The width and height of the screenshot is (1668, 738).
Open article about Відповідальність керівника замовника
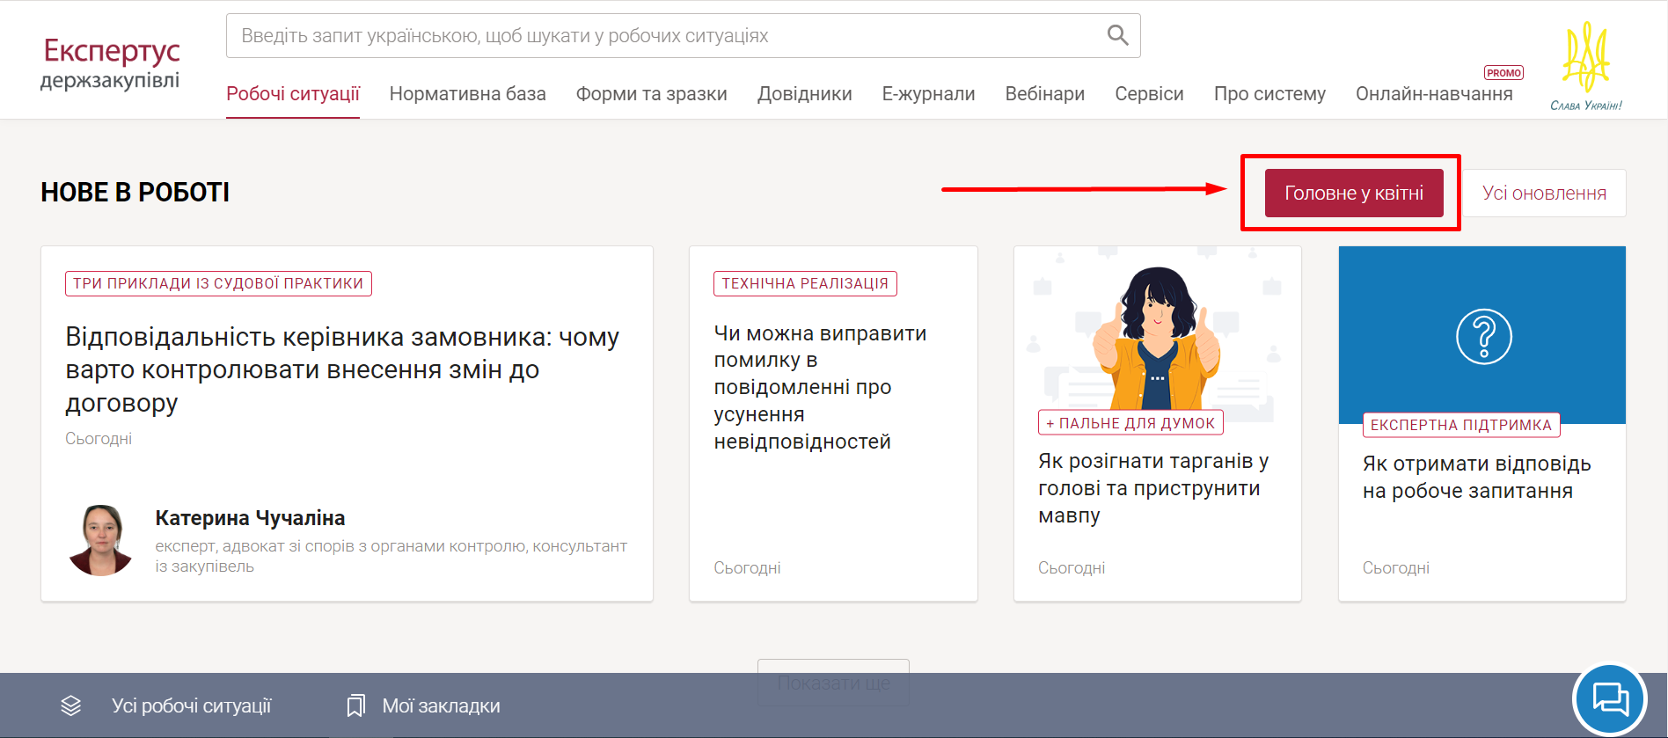point(342,369)
